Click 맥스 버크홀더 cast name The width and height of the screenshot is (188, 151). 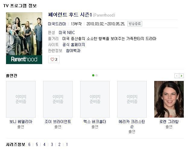(95, 122)
